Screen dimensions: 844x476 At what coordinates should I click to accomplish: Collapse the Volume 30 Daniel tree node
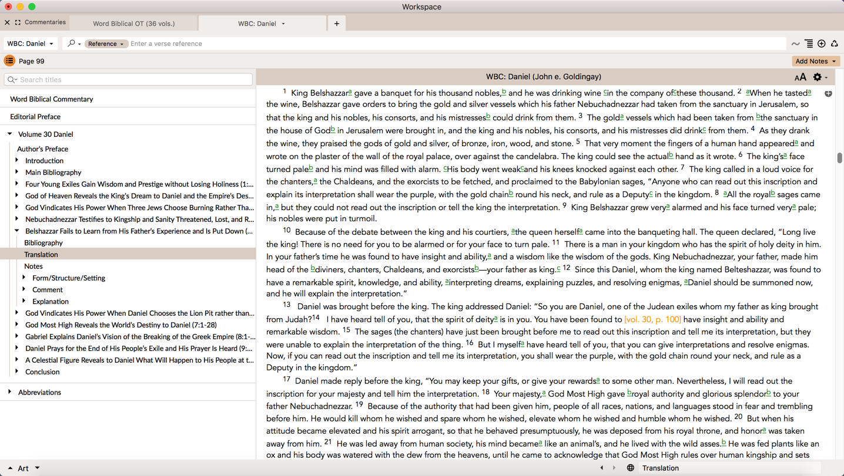click(9, 134)
